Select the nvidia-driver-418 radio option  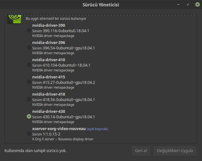(29, 99)
